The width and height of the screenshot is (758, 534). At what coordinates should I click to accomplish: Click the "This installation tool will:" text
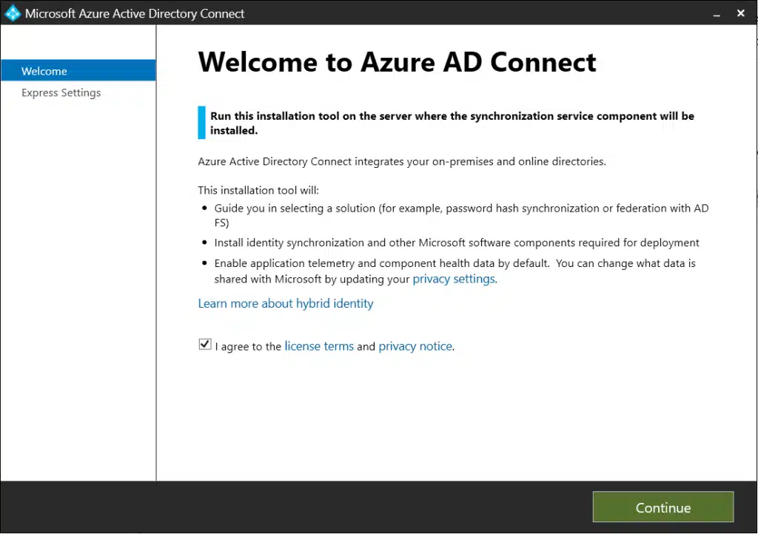point(258,190)
